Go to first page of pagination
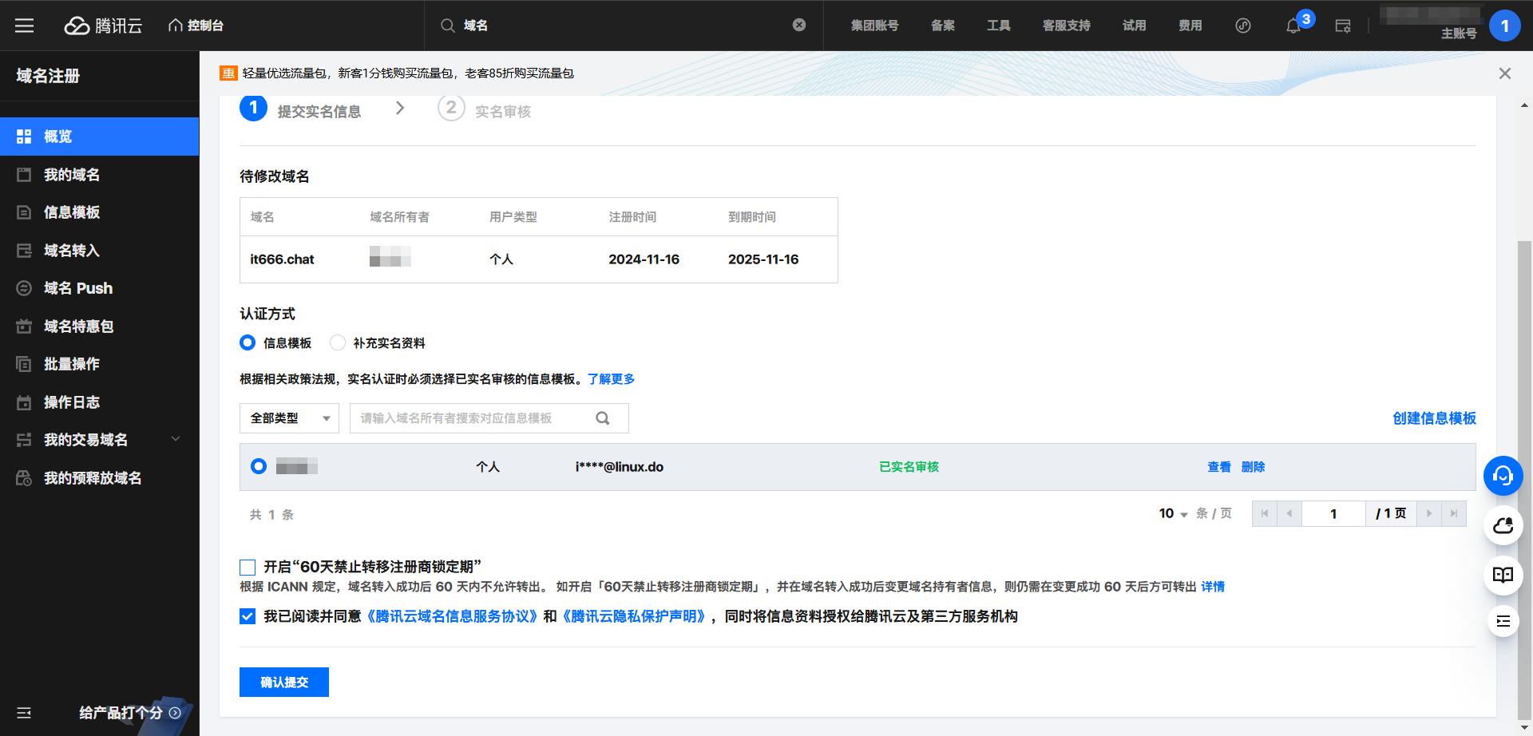This screenshot has width=1533, height=736. [x=1265, y=513]
